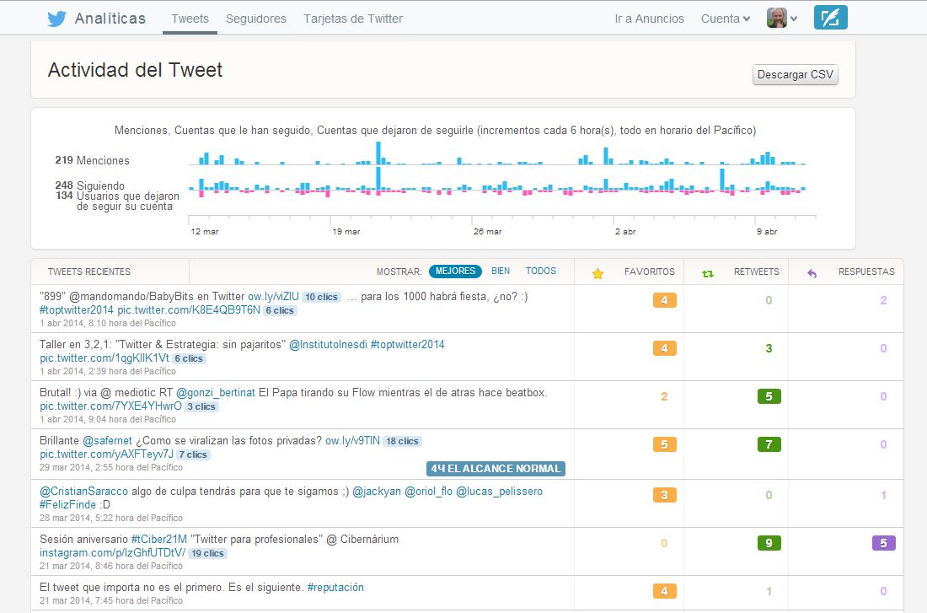Click the tallest Menciones bar in chart
Screen dimensions: 927x613
click(378, 153)
